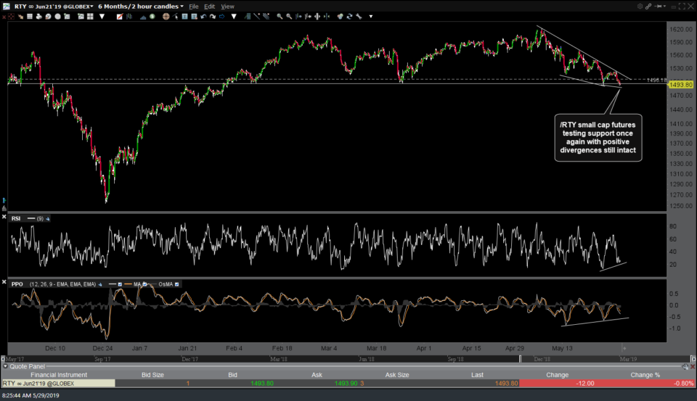697x401 pixels.
Task: Click the Ask column header
Action: coord(317,375)
